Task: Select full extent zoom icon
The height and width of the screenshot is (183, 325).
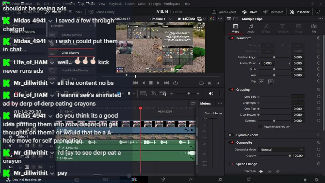Action: click(143, 94)
